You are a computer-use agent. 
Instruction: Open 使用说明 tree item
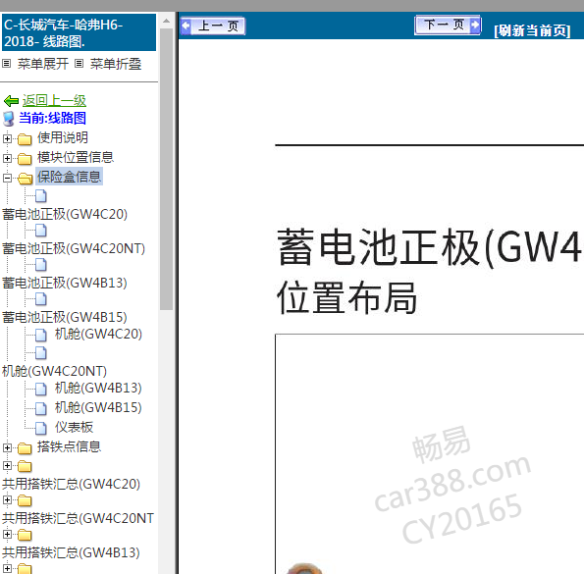point(63,137)
